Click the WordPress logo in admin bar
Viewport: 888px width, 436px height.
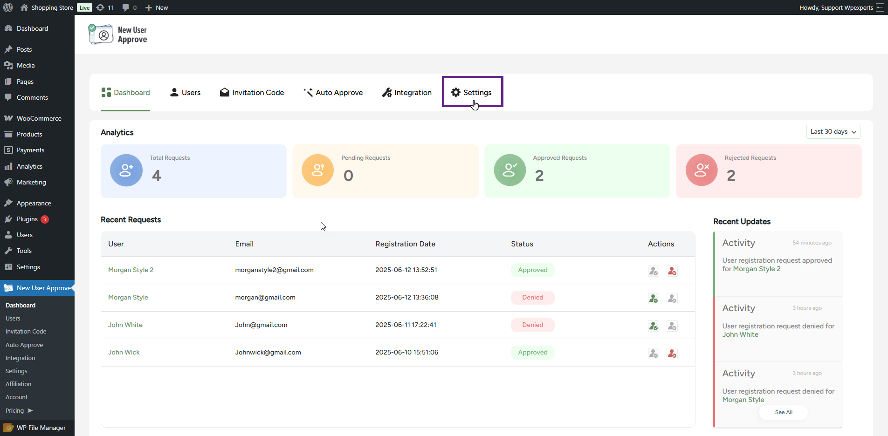pyautogui.click(x=8, y=7)
